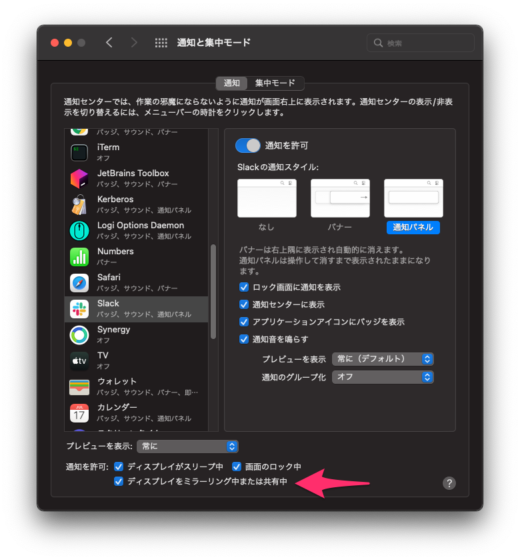The height and width of the screenshot is (560, 520).
Task: Click the バナー style label
Action: point(340,227)
